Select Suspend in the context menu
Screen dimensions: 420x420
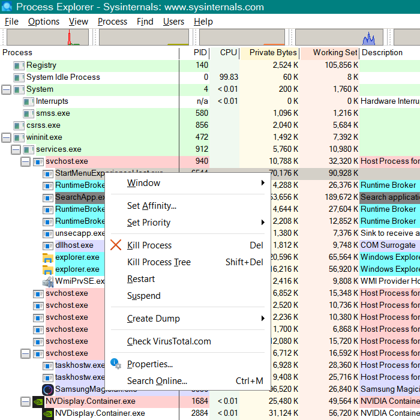pos(187,296)
